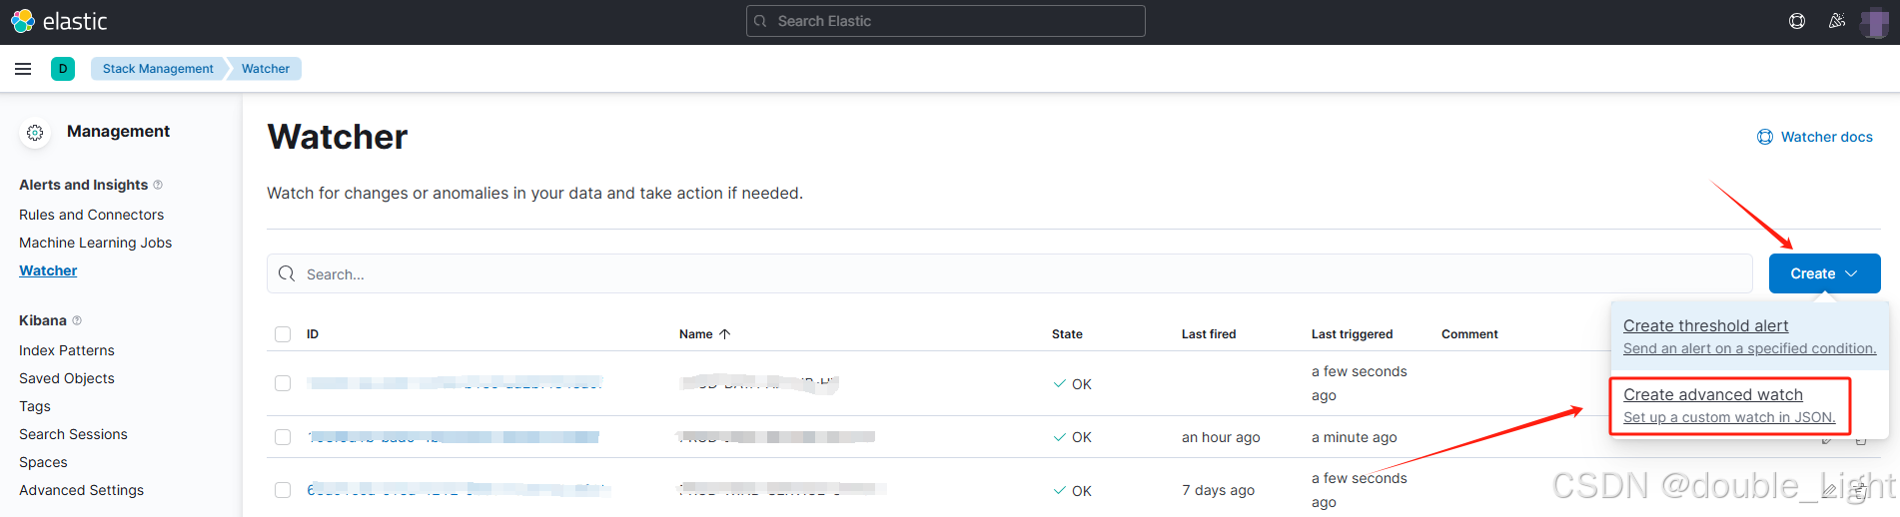Image resolution: width=1900 pixels, height=517 pixels.
Task: Sort by Last triggered column header
Action: tap(1352, 334)
